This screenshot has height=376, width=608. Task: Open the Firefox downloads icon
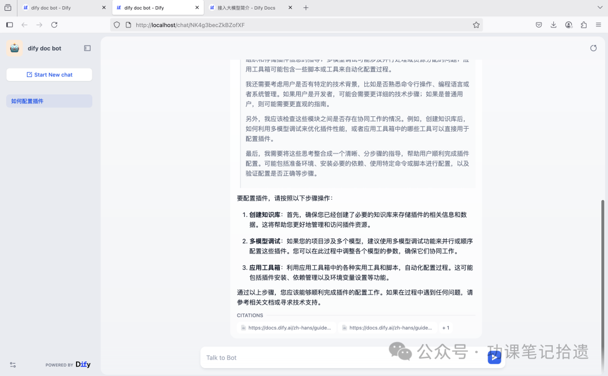click(553, 25)
